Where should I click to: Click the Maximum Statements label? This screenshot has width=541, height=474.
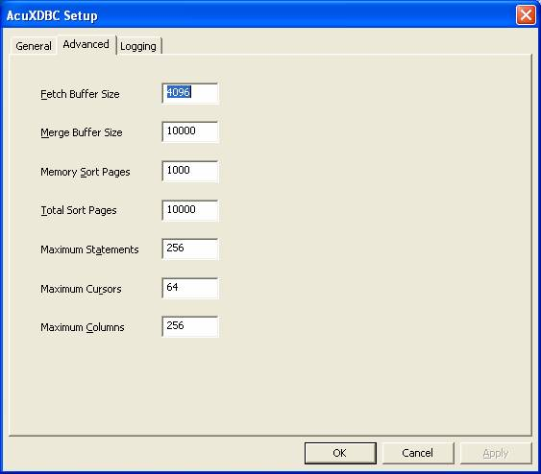(89, 249)
